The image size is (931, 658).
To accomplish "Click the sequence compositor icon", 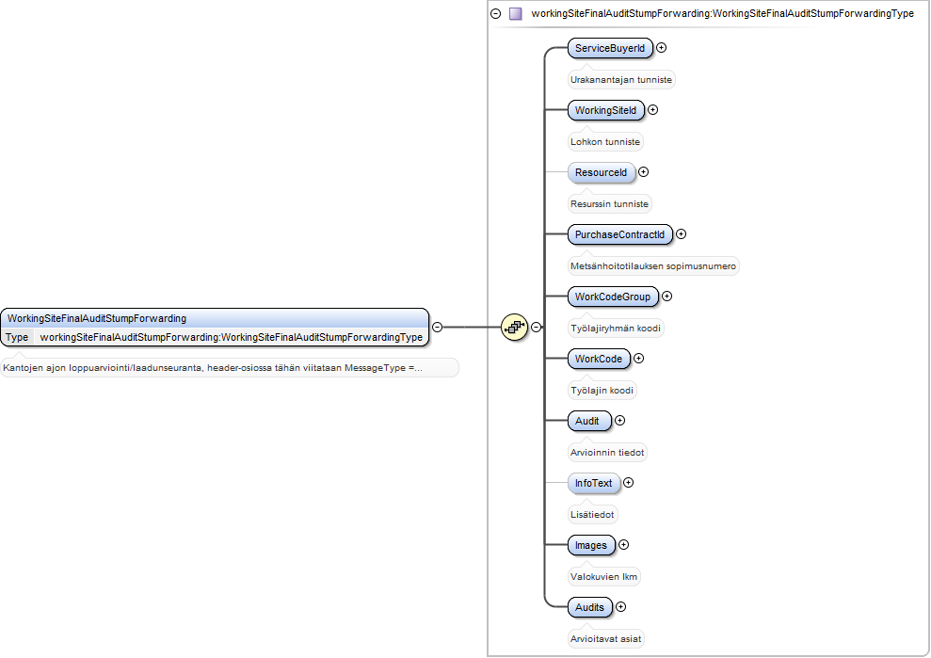I will pyautogui.click(x=514, y=328).
